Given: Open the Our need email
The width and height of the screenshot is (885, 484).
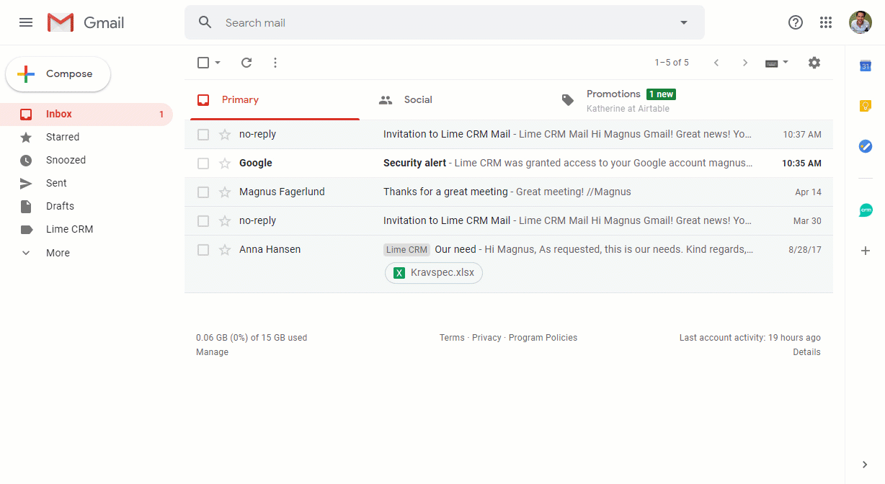Looking at the screenshot, I should click(509, 264).
